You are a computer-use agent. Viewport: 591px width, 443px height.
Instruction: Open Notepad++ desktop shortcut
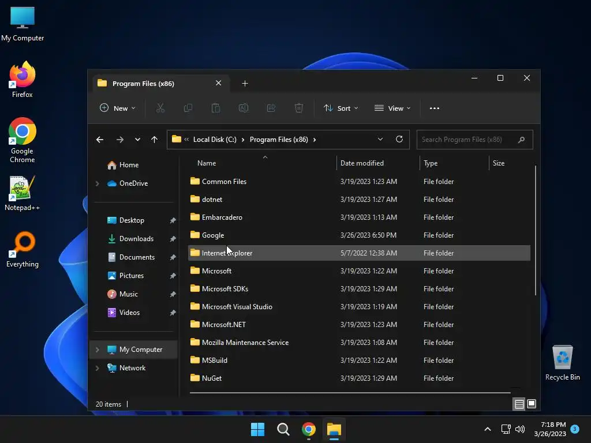pyautogui.click(x=23, y=193)
